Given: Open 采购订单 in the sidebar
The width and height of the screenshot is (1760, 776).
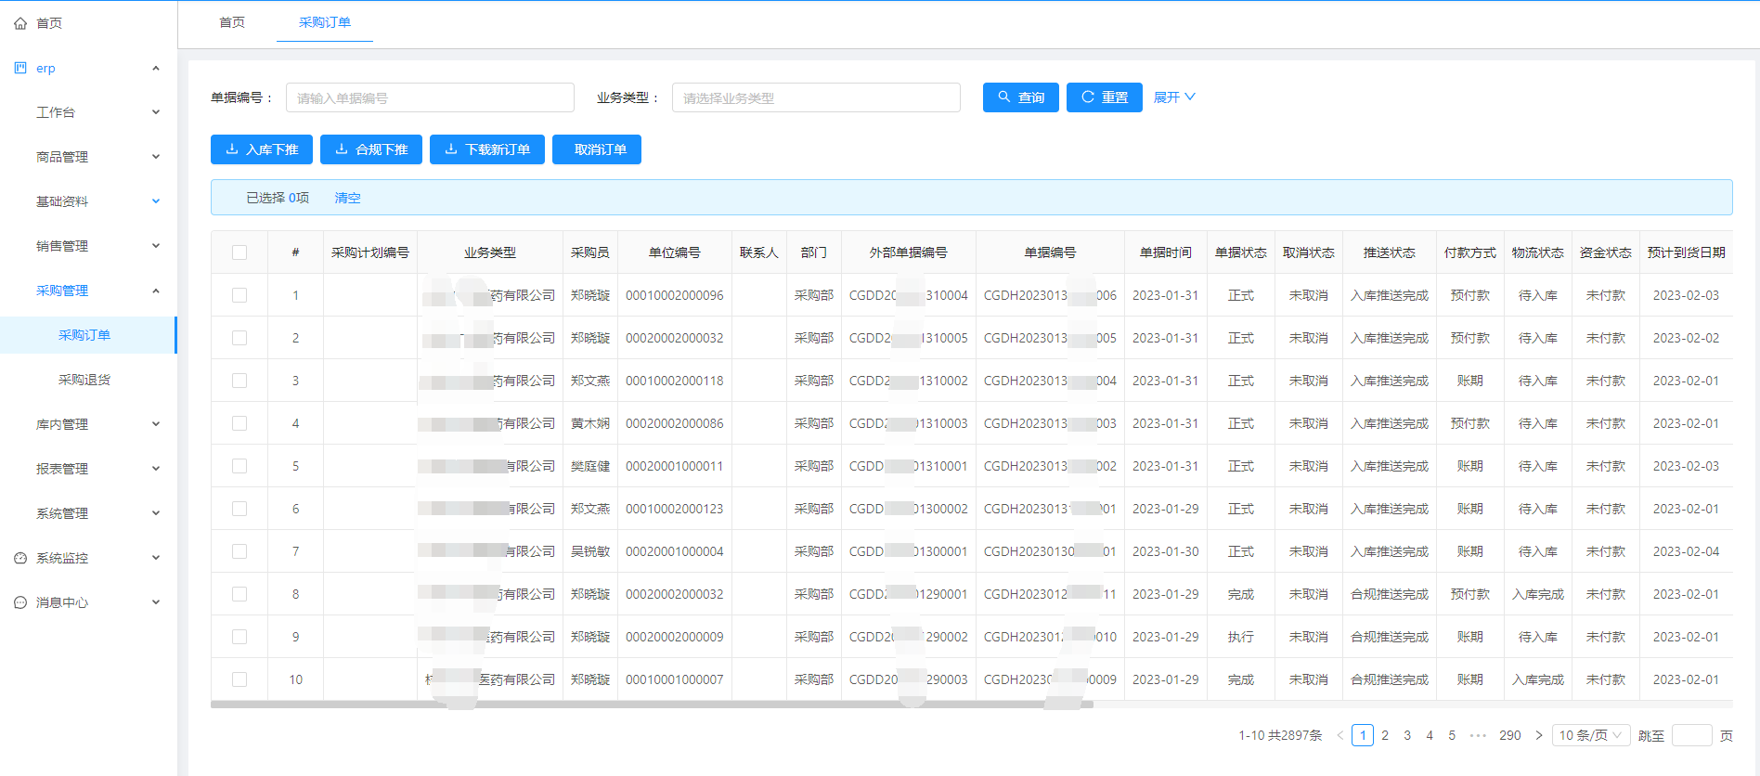Looking at the screenshot, I should click(88, 335).
